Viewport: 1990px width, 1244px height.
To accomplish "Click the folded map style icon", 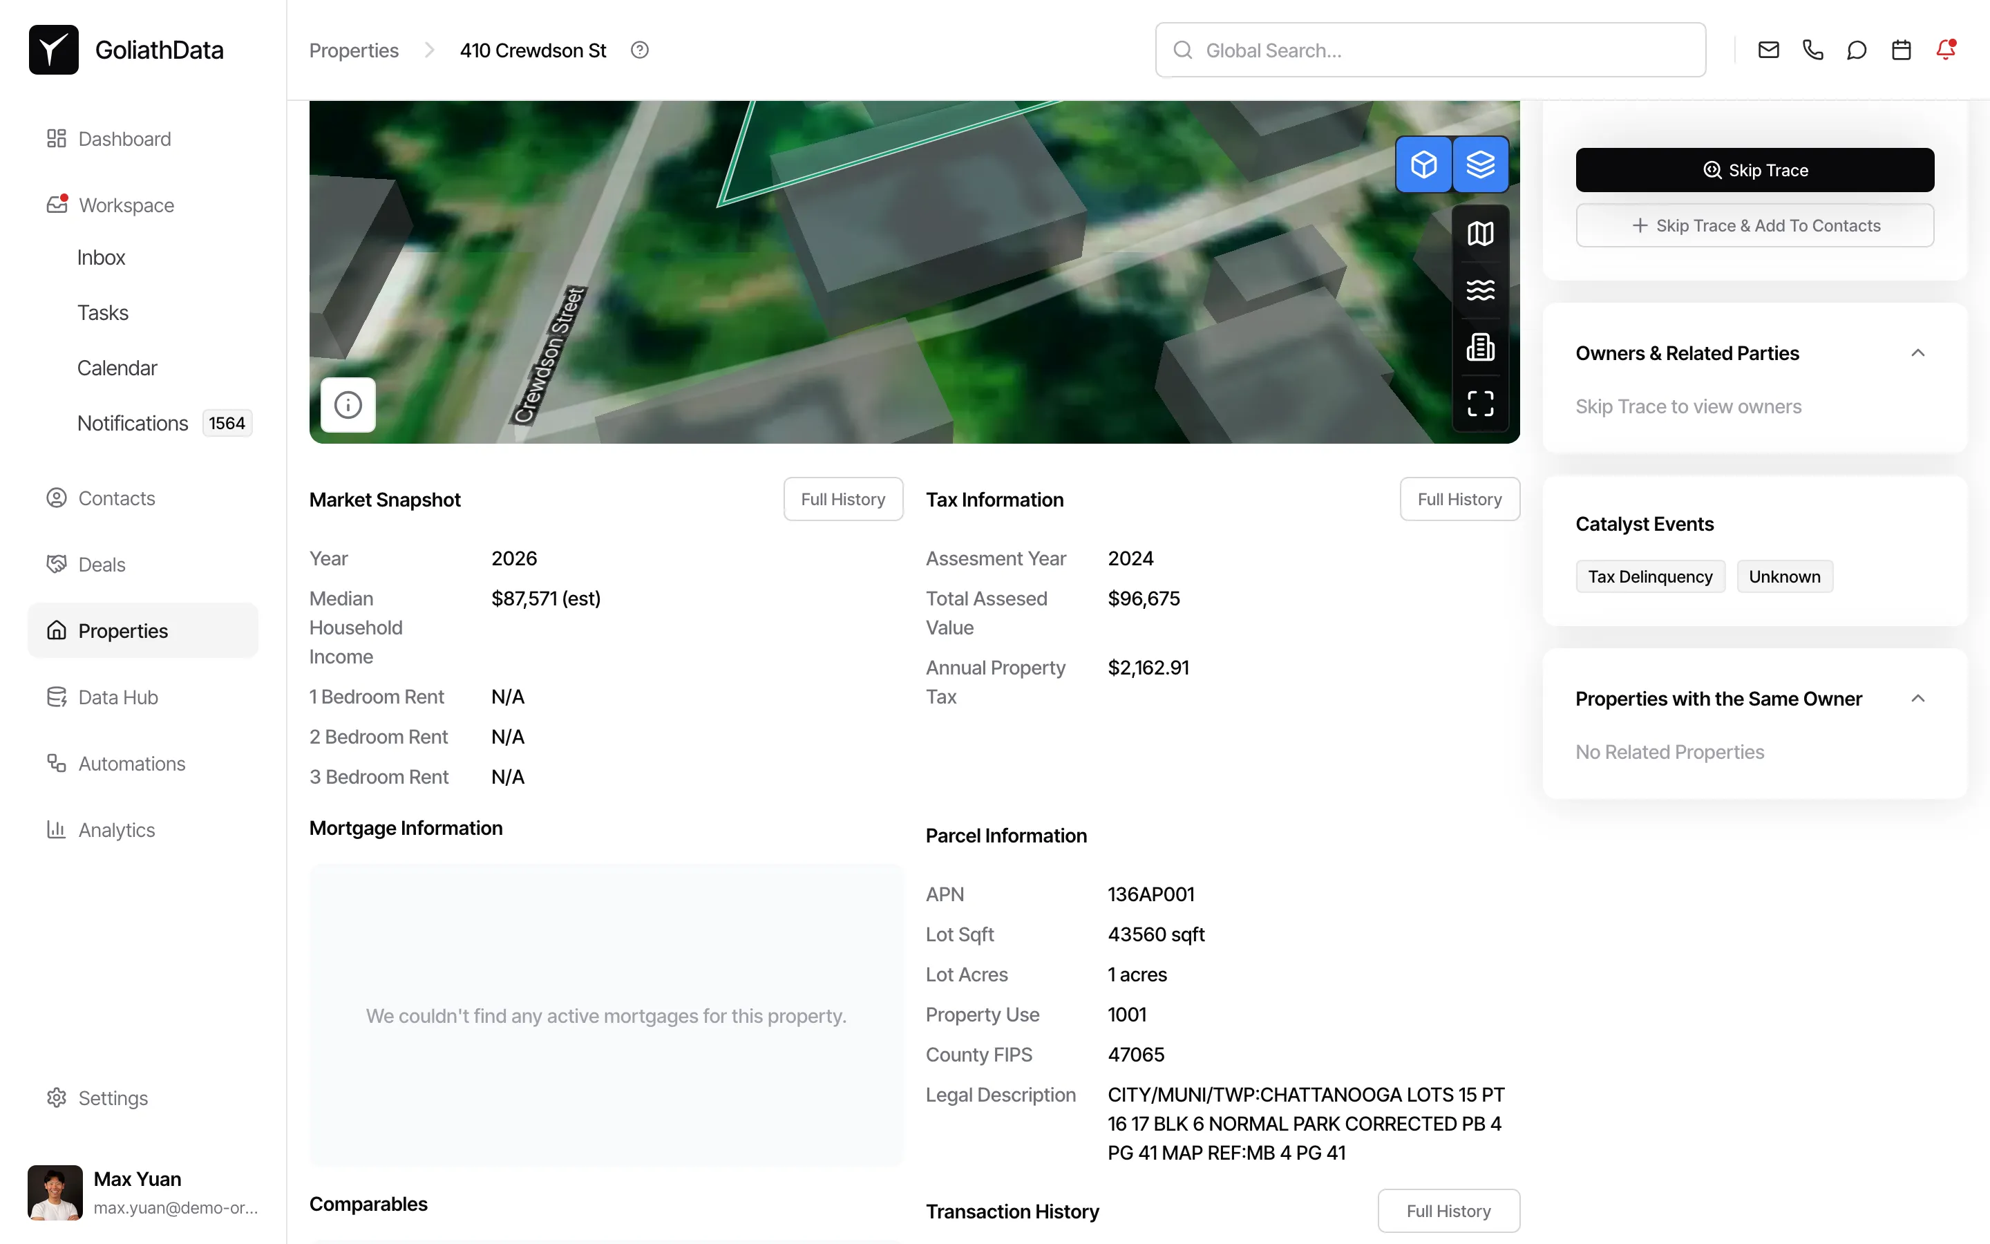I will 1480,234.
